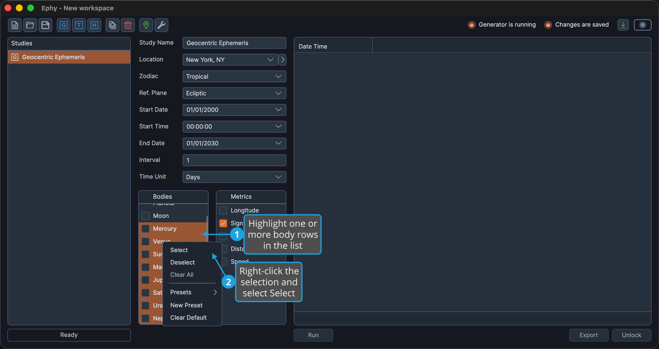Screen dimensions: 659x349
Task: Check the Moon body checkbox
Action: pyautogui.click(x=146, y=216)
